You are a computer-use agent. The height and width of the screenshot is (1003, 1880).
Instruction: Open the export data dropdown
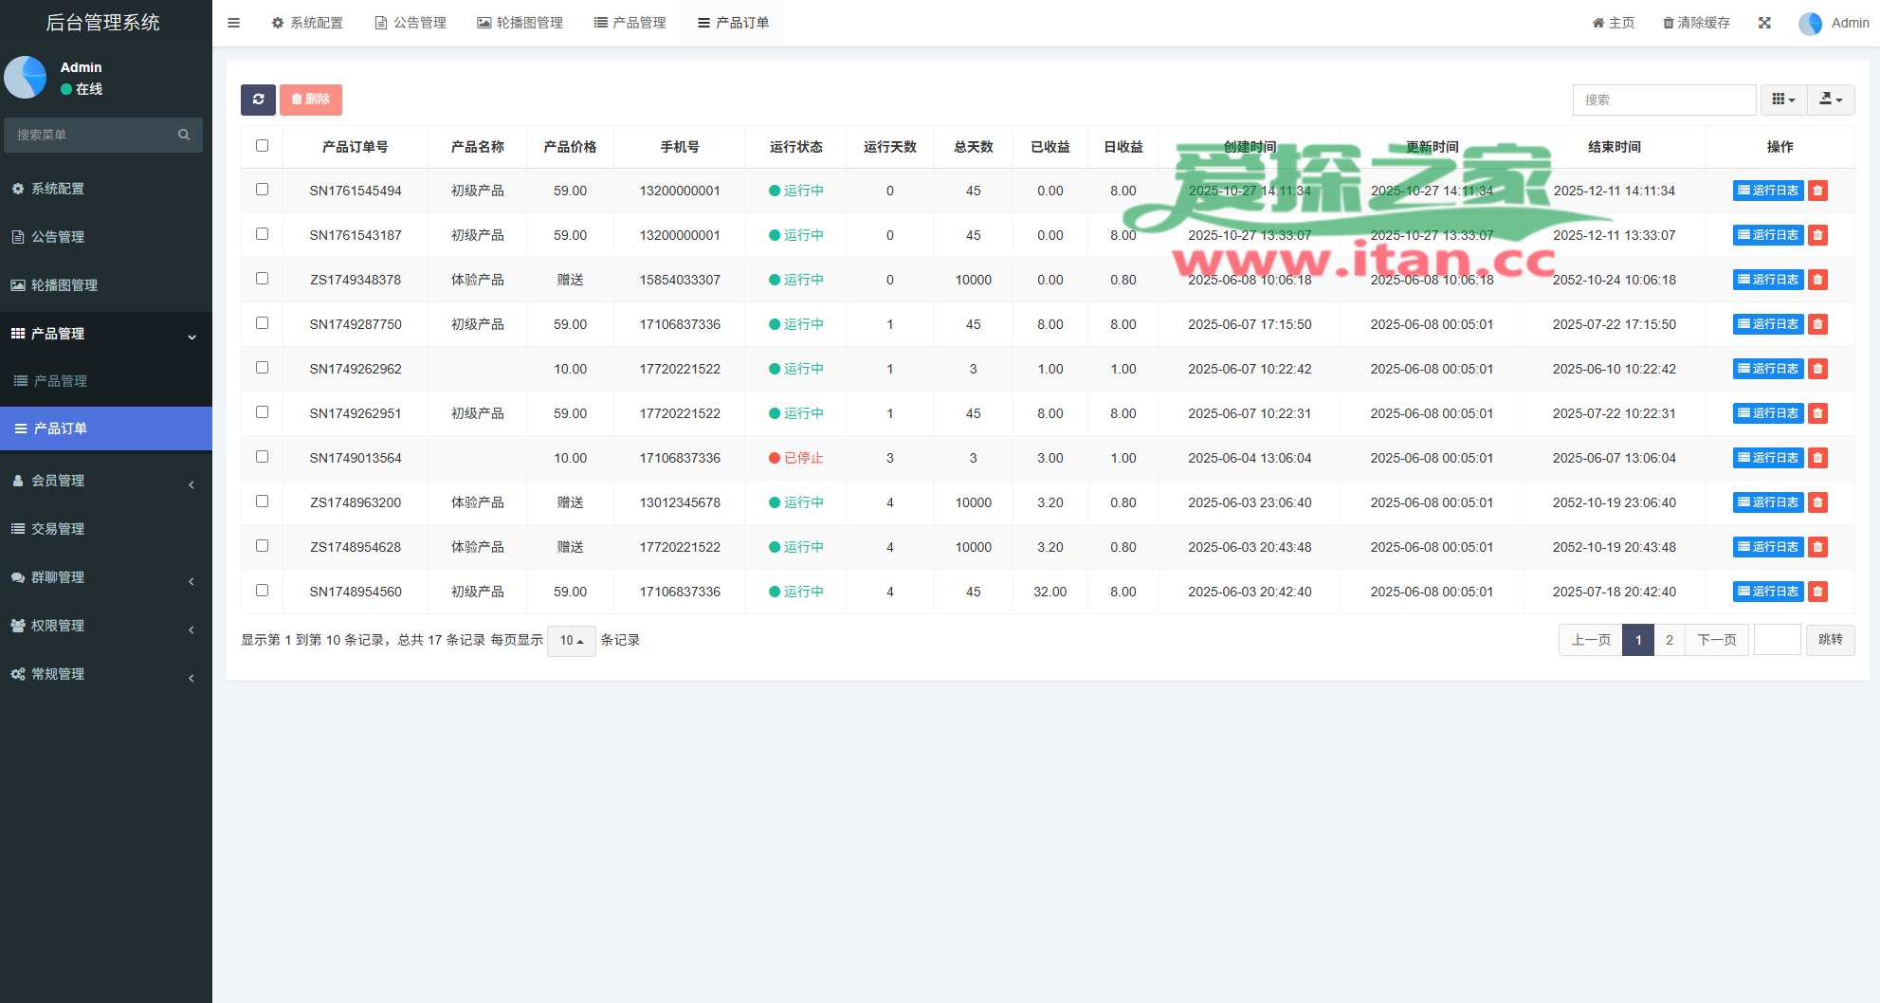1831,100
